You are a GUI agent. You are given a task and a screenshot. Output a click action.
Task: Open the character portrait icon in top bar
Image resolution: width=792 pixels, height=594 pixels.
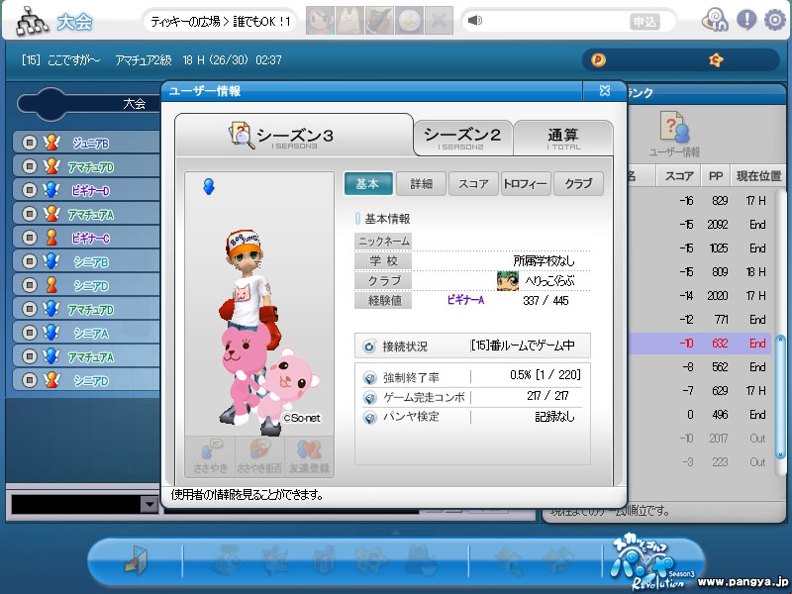[x=320, y=21]
